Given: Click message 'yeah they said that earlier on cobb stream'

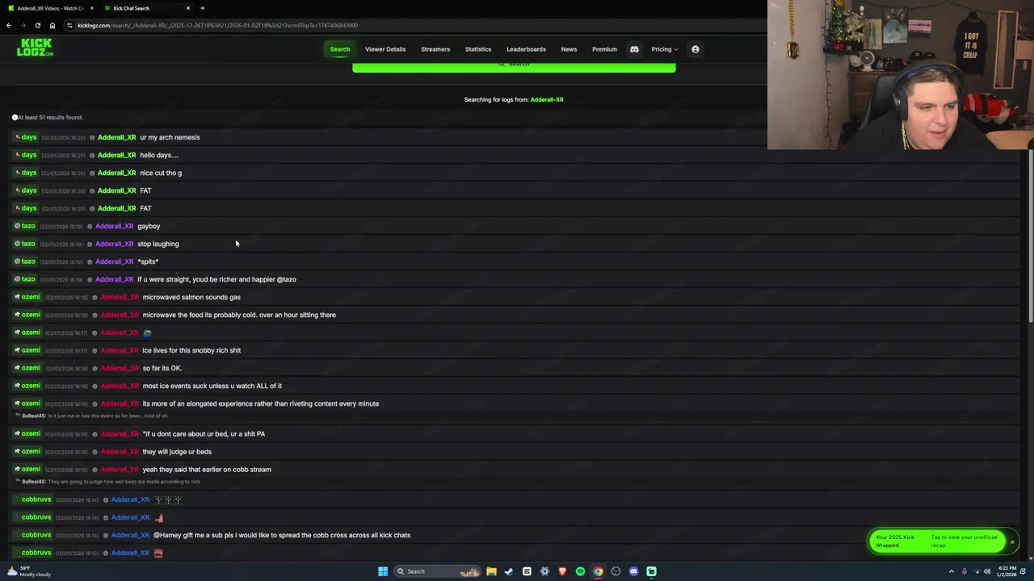Looking at the screenshot, I should tap(207, 470).
